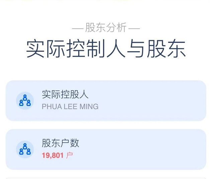Click the white gap between the two cards

pyautogui.click(x=106, y=125)
